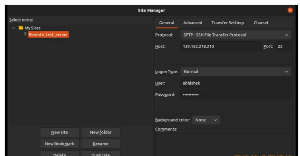300x156 pixels.
Task: Click the Select entry label
Action: (21, 20)
